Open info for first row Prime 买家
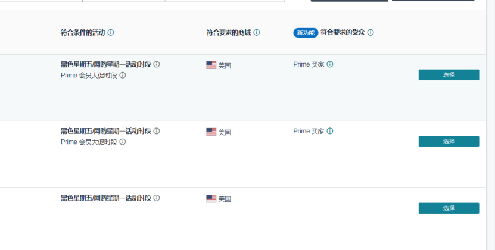The height and width of the screenshot is (250, 495). (330, 64)
